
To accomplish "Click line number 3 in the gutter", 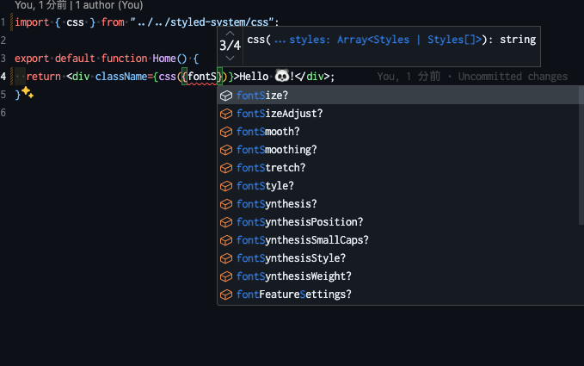I will (3, 59).
